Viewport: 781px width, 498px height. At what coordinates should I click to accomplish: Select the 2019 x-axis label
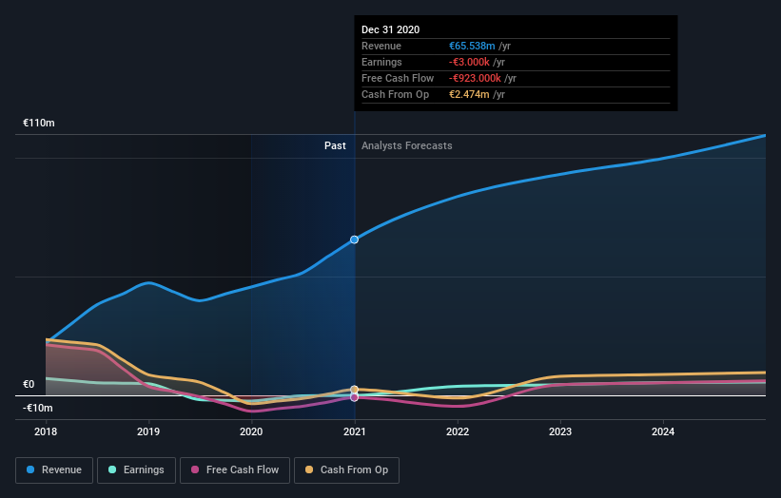(x=148, y=431)
